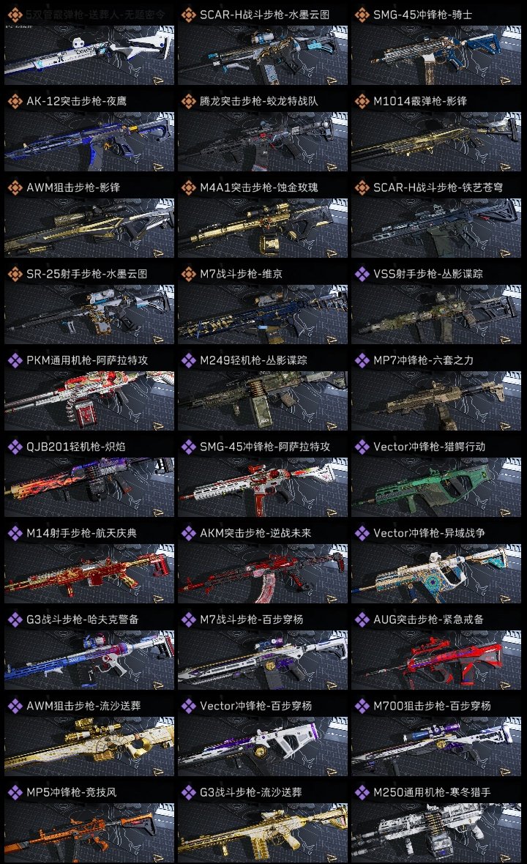This screenshot has width=527, height=864.
Task: Select the SCAR-H战斗步枪-水墨云图 skin thumbnail
Action: point(263,55)
